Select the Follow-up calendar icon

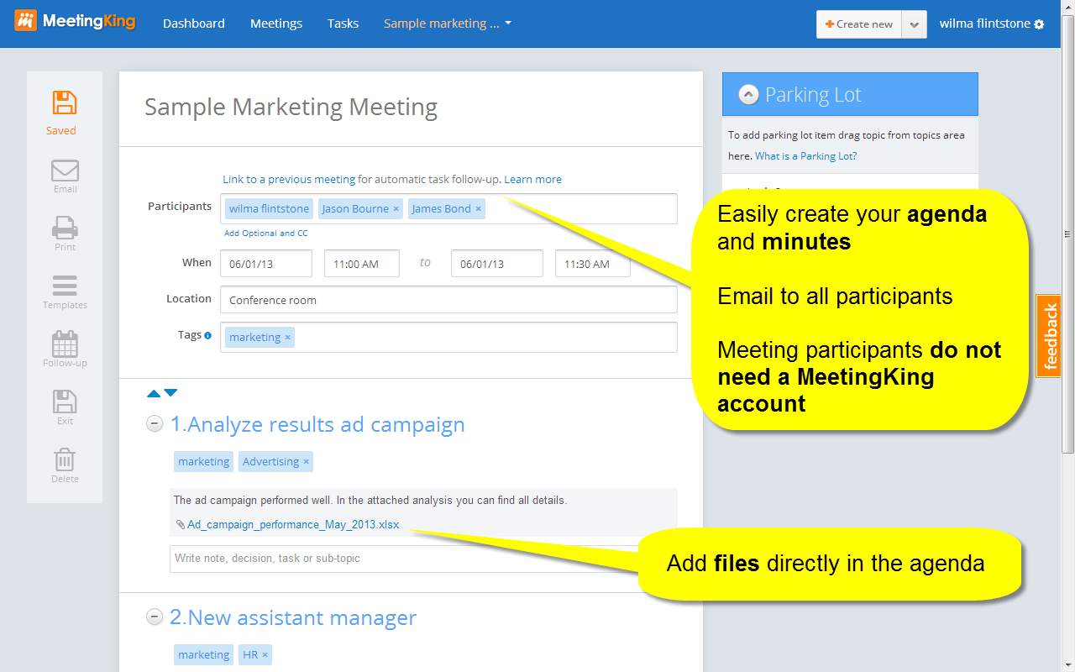tap(65, 344)
